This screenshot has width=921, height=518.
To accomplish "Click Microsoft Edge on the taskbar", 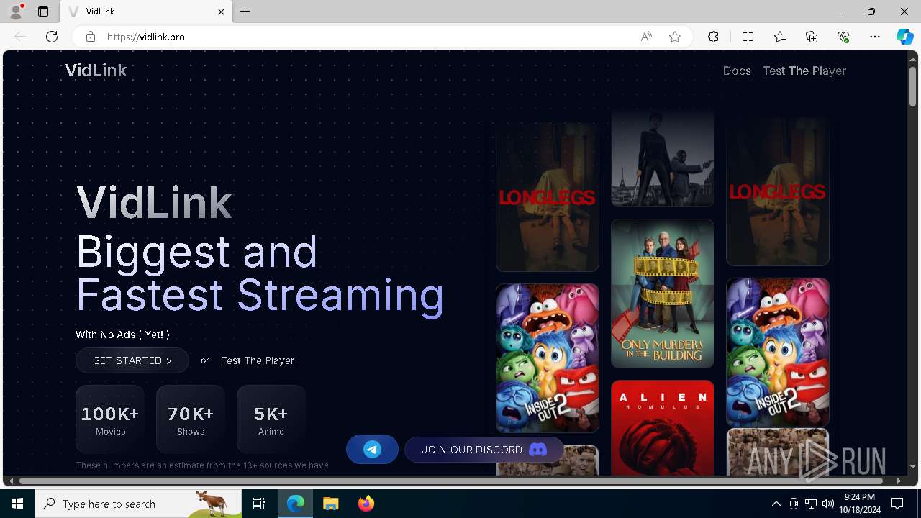I will click(x=296, y=504).
